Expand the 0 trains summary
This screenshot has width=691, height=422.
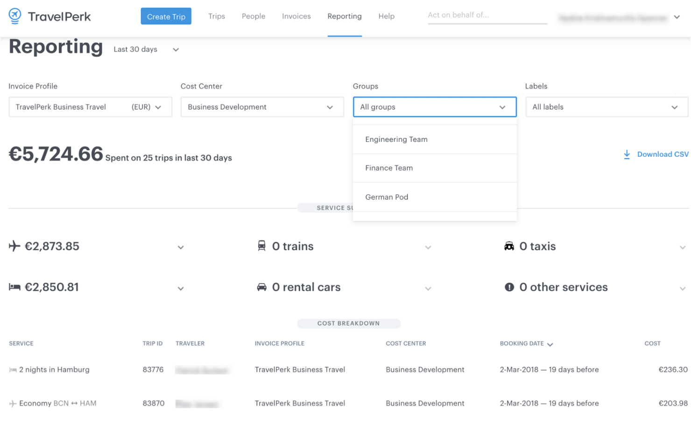click(x=428, y=247)
